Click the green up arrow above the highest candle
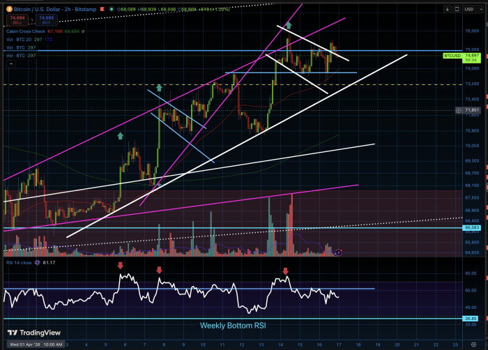This screenshot has width=488, height=350. [289, 25]
